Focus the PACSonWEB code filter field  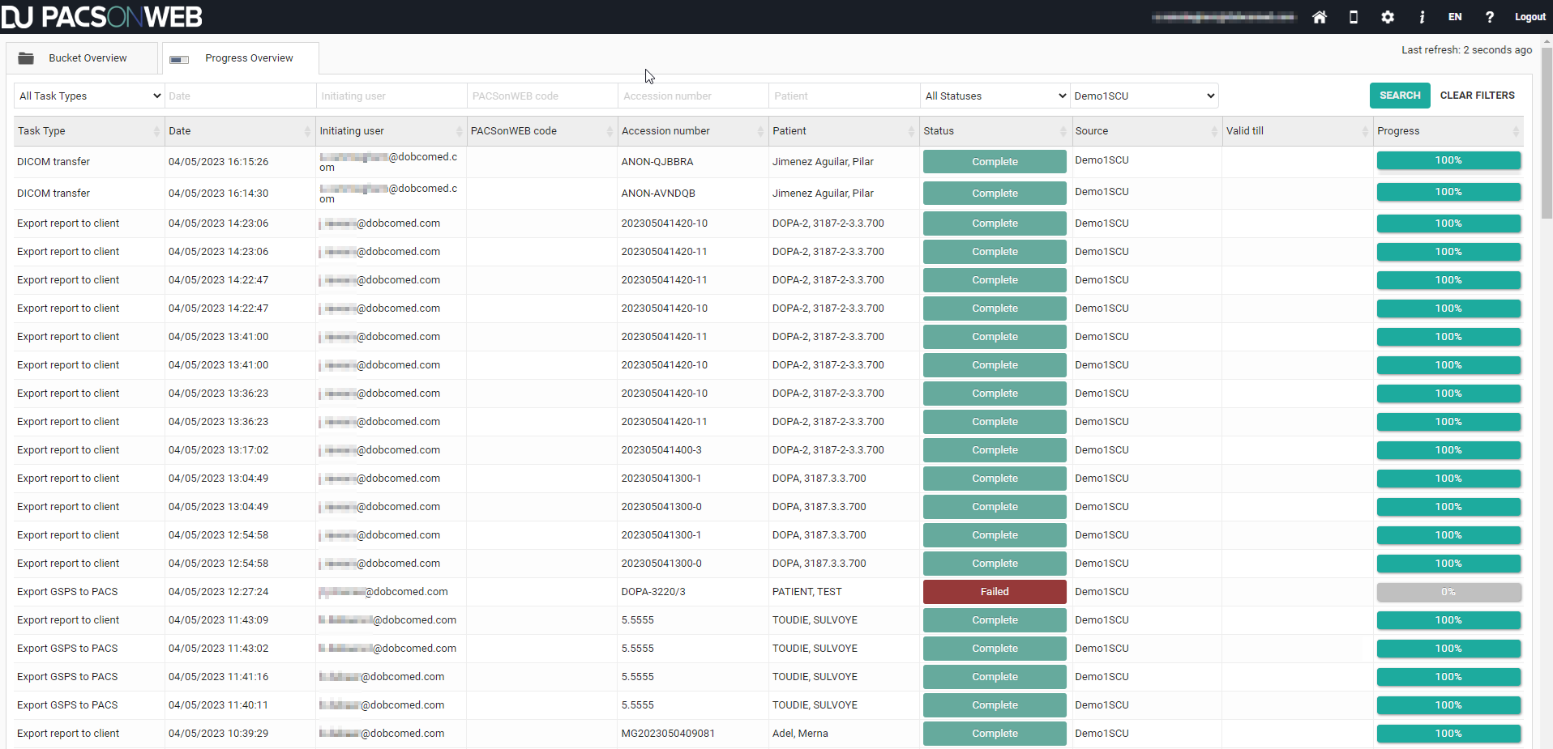point(542,96)
